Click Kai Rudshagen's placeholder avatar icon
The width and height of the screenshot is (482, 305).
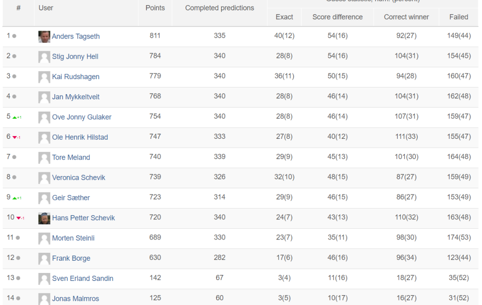point(44,77)
